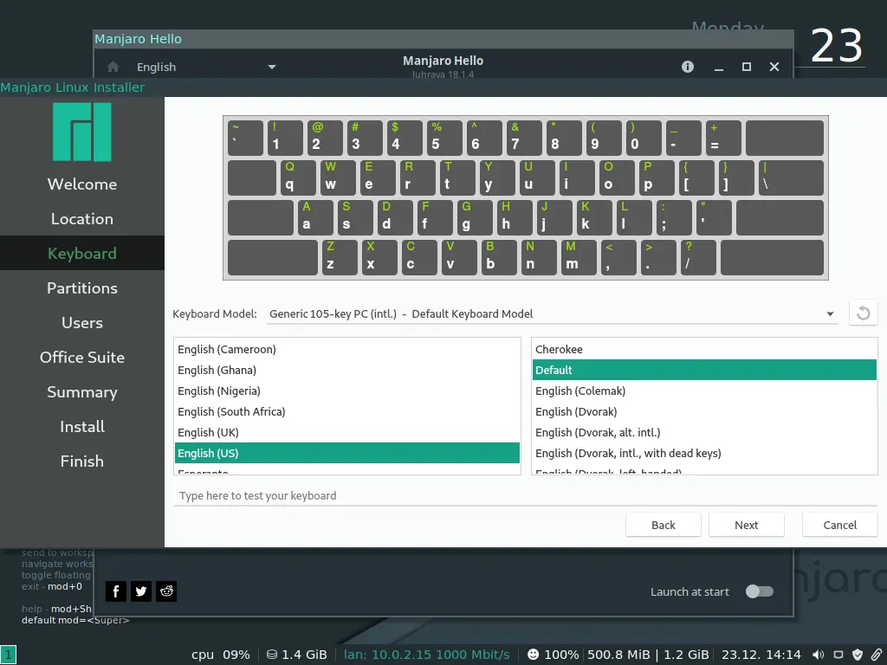
Task: Go to the Finish step
Action: [x=82, y=462]
